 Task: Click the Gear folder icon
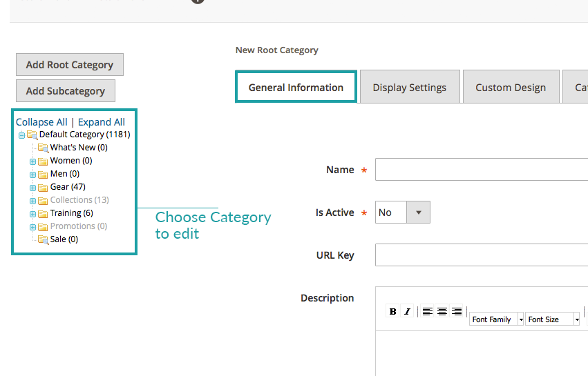click(43, 188)
